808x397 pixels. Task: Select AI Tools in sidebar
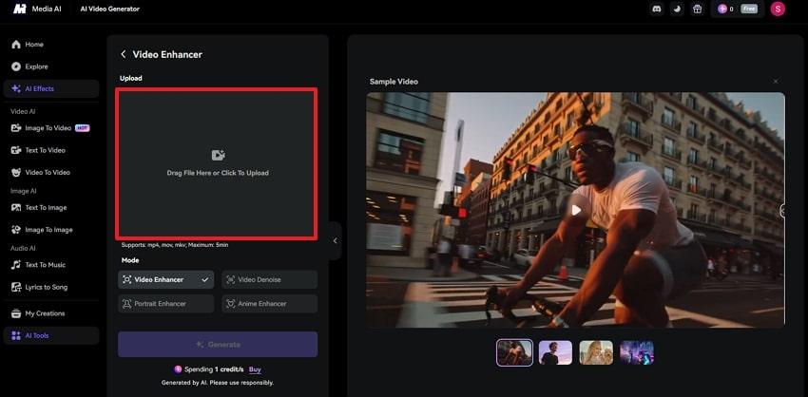[x=51, y=335]
